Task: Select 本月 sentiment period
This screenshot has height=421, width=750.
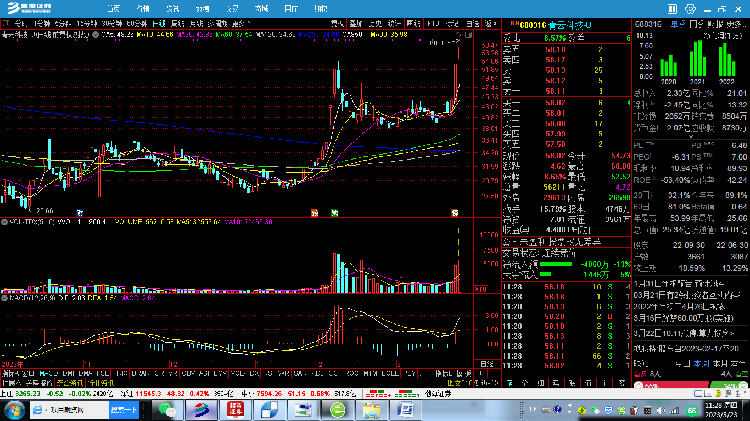Action: coord(720,363)
